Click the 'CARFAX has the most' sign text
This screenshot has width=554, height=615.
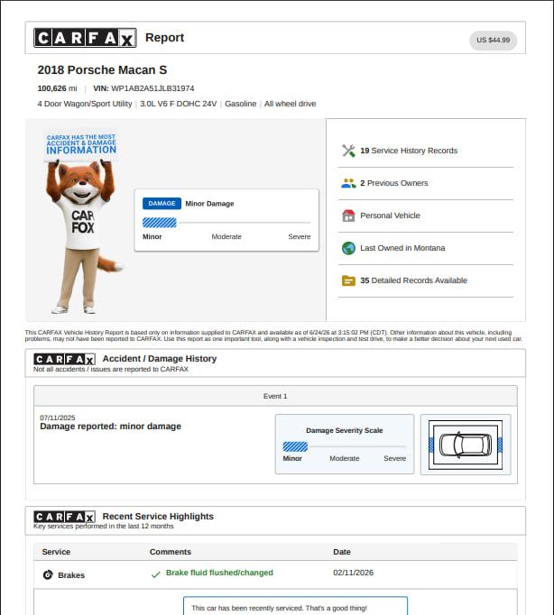[81, 144]
